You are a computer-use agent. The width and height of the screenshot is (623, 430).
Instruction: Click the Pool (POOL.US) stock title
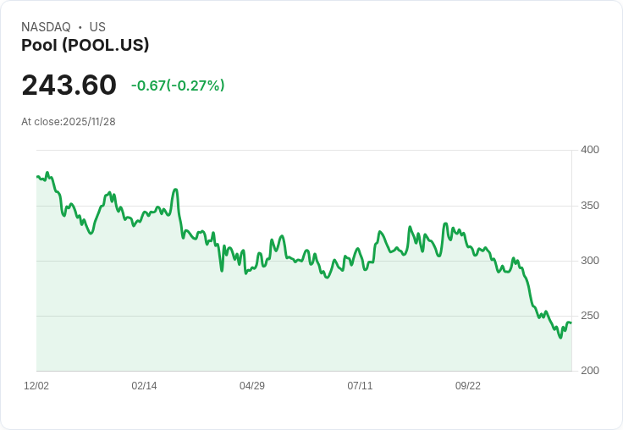click(x=85, y=45)
